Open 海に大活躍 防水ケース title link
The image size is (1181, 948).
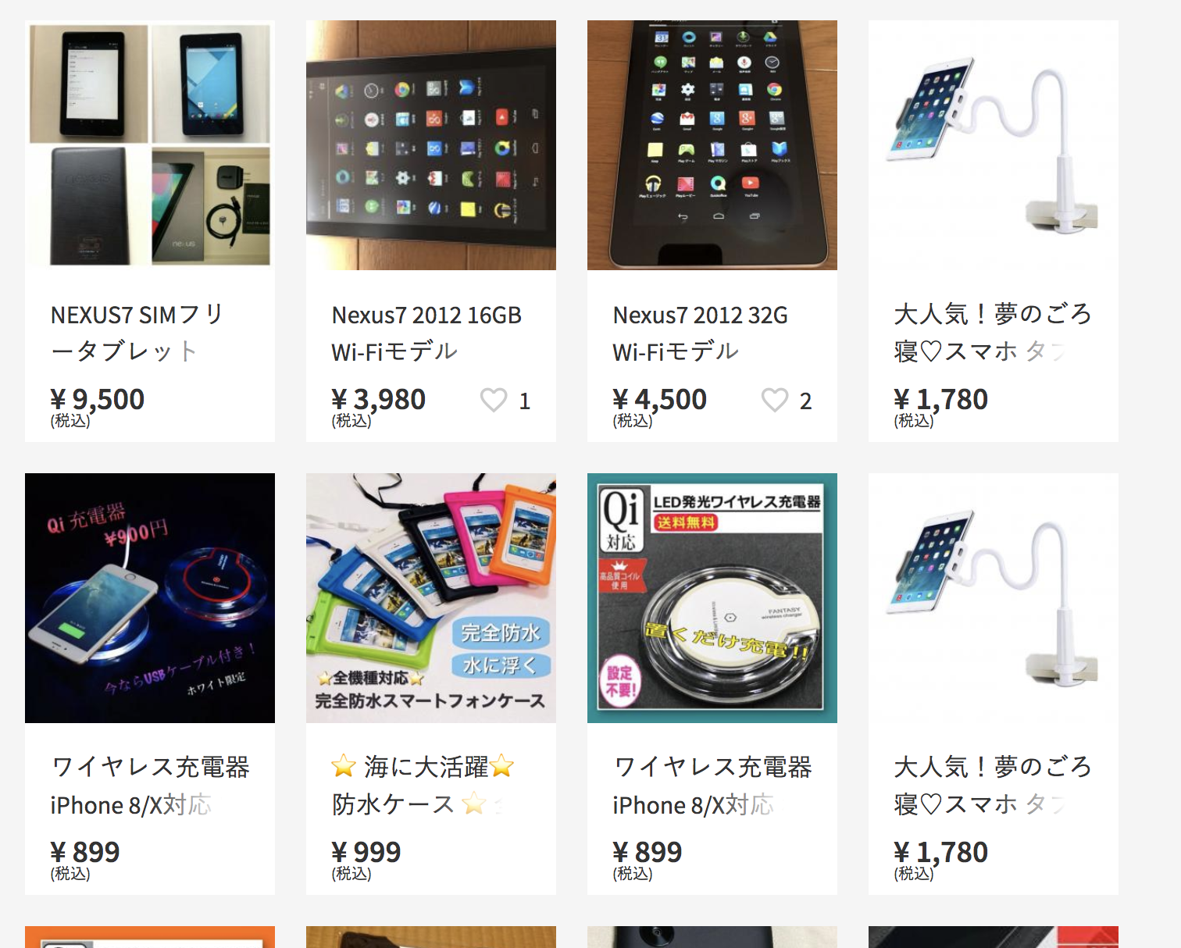423,786
